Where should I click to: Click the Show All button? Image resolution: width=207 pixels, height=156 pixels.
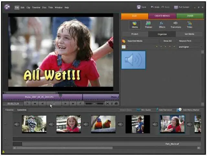[168, 41]
